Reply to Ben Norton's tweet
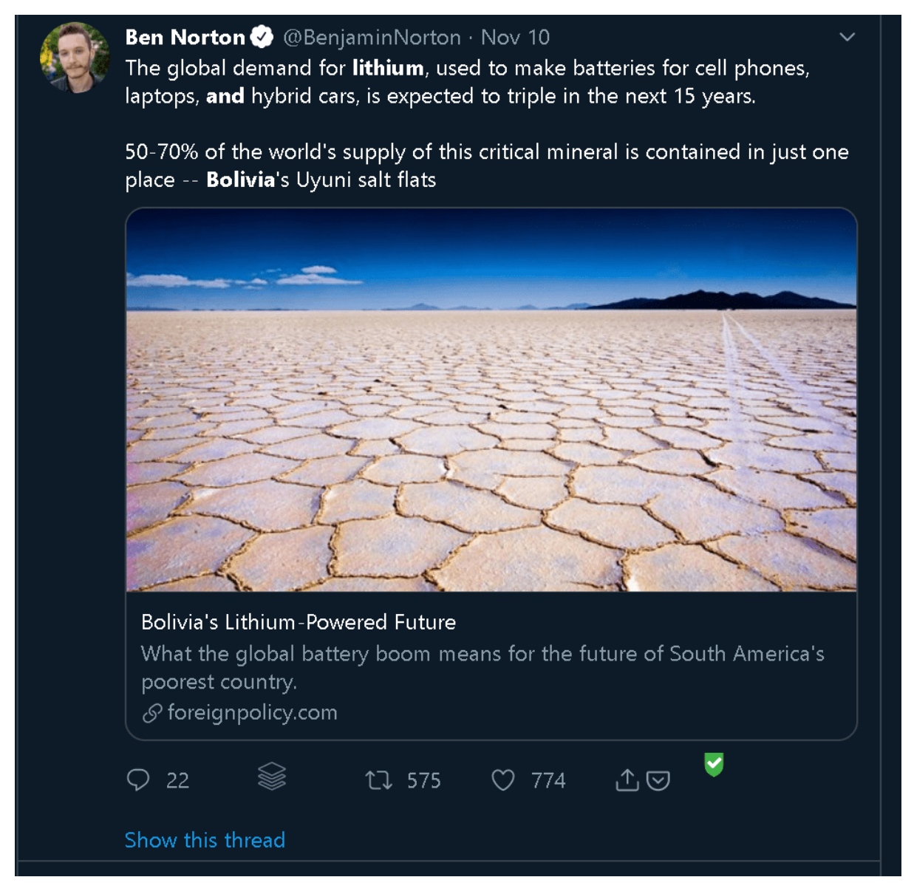 138,780
